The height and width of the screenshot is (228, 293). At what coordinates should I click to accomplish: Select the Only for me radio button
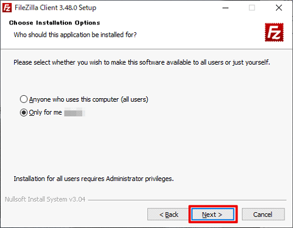click(24, 112)
